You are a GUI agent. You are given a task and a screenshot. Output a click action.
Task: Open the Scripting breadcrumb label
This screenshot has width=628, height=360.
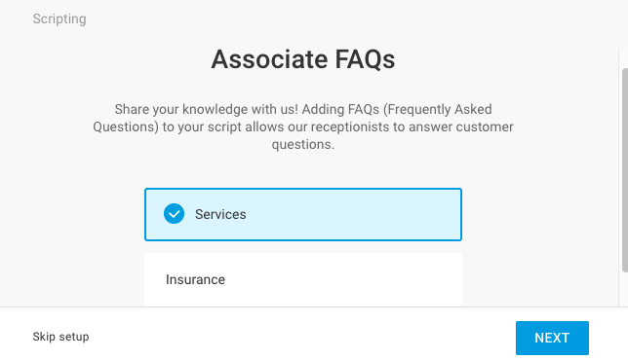pyautogui.click(x=59, y=18)
